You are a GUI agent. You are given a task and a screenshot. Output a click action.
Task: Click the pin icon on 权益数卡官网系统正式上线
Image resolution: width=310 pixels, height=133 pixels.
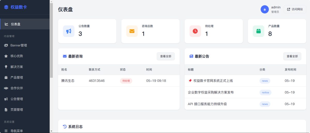[190, 81]
